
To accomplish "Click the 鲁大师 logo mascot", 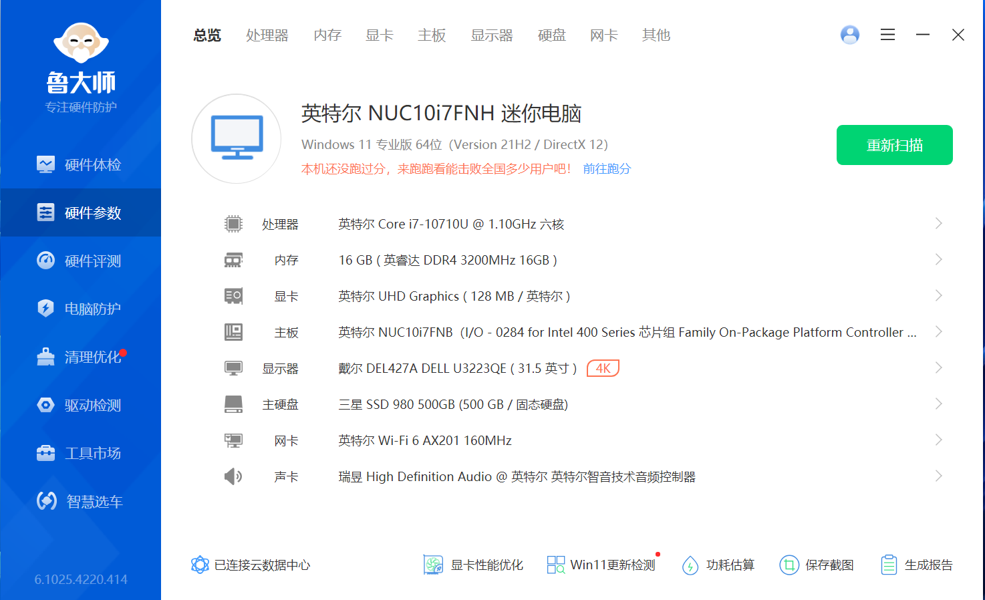I will [81, 44].
